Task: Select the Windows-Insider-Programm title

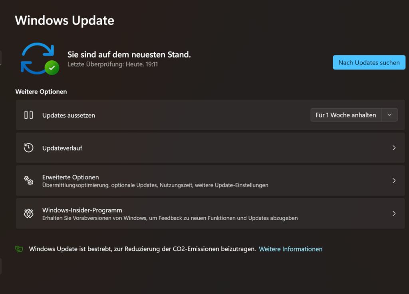Action: point(82,210)
